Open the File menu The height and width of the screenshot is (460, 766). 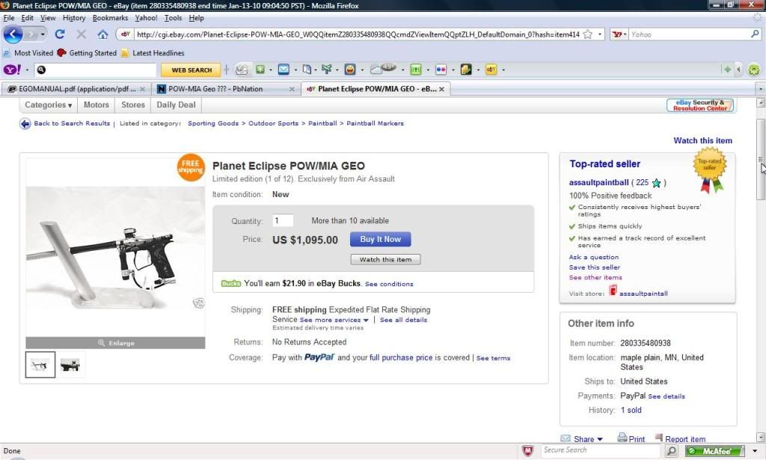[9, 18]
